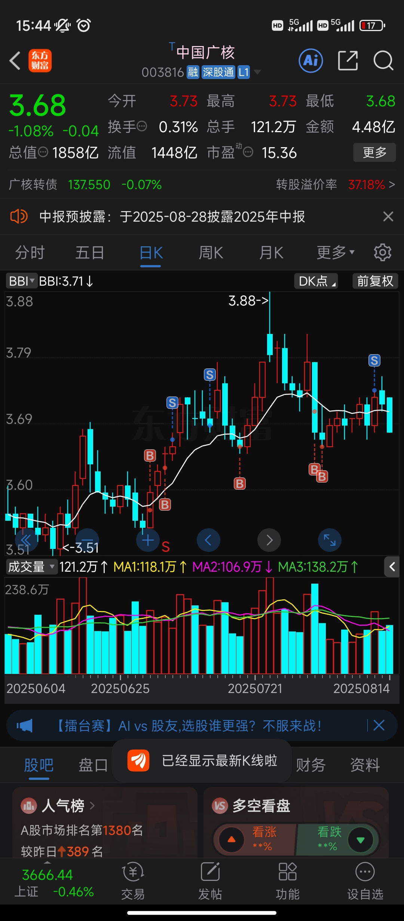This screenshot has width=404, height=921.
Task: Open 盘口 tab
Action: click(x=94, y=765)
